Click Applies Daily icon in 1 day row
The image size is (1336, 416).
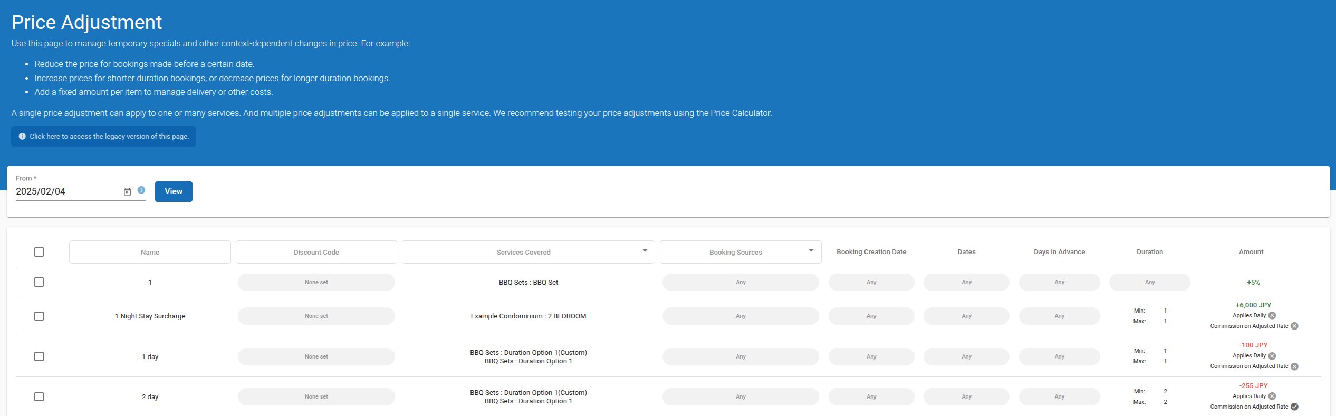point(1272,356)
